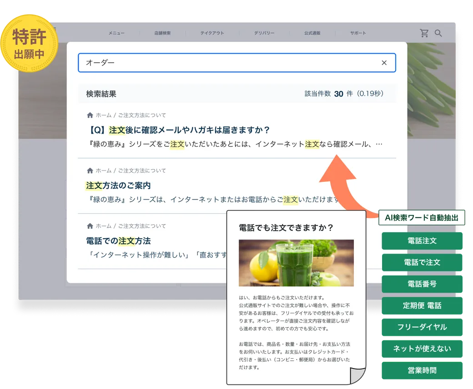Select テイクアウト in the top navigation
The width and height of the screenshot is (473, 389).
coord(212,33)
